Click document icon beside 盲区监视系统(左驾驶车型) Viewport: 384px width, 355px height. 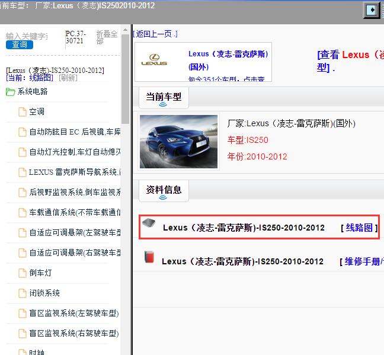click(23, 314)
